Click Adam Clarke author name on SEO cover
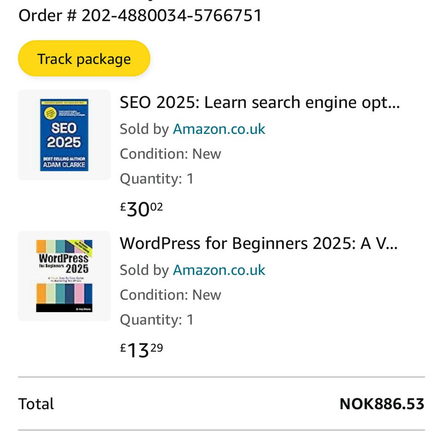Viewport: 443px width, 434px height. coord(64,165)
